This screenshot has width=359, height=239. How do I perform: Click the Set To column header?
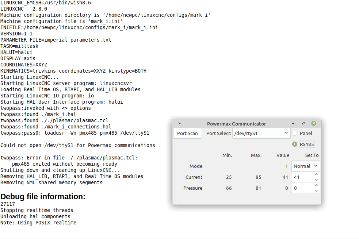click(x=312, y=155)
